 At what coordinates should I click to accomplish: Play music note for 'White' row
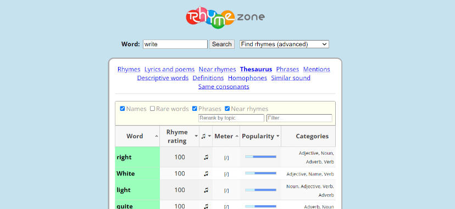206,173
